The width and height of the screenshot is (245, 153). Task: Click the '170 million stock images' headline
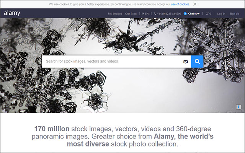pos(122,136)
